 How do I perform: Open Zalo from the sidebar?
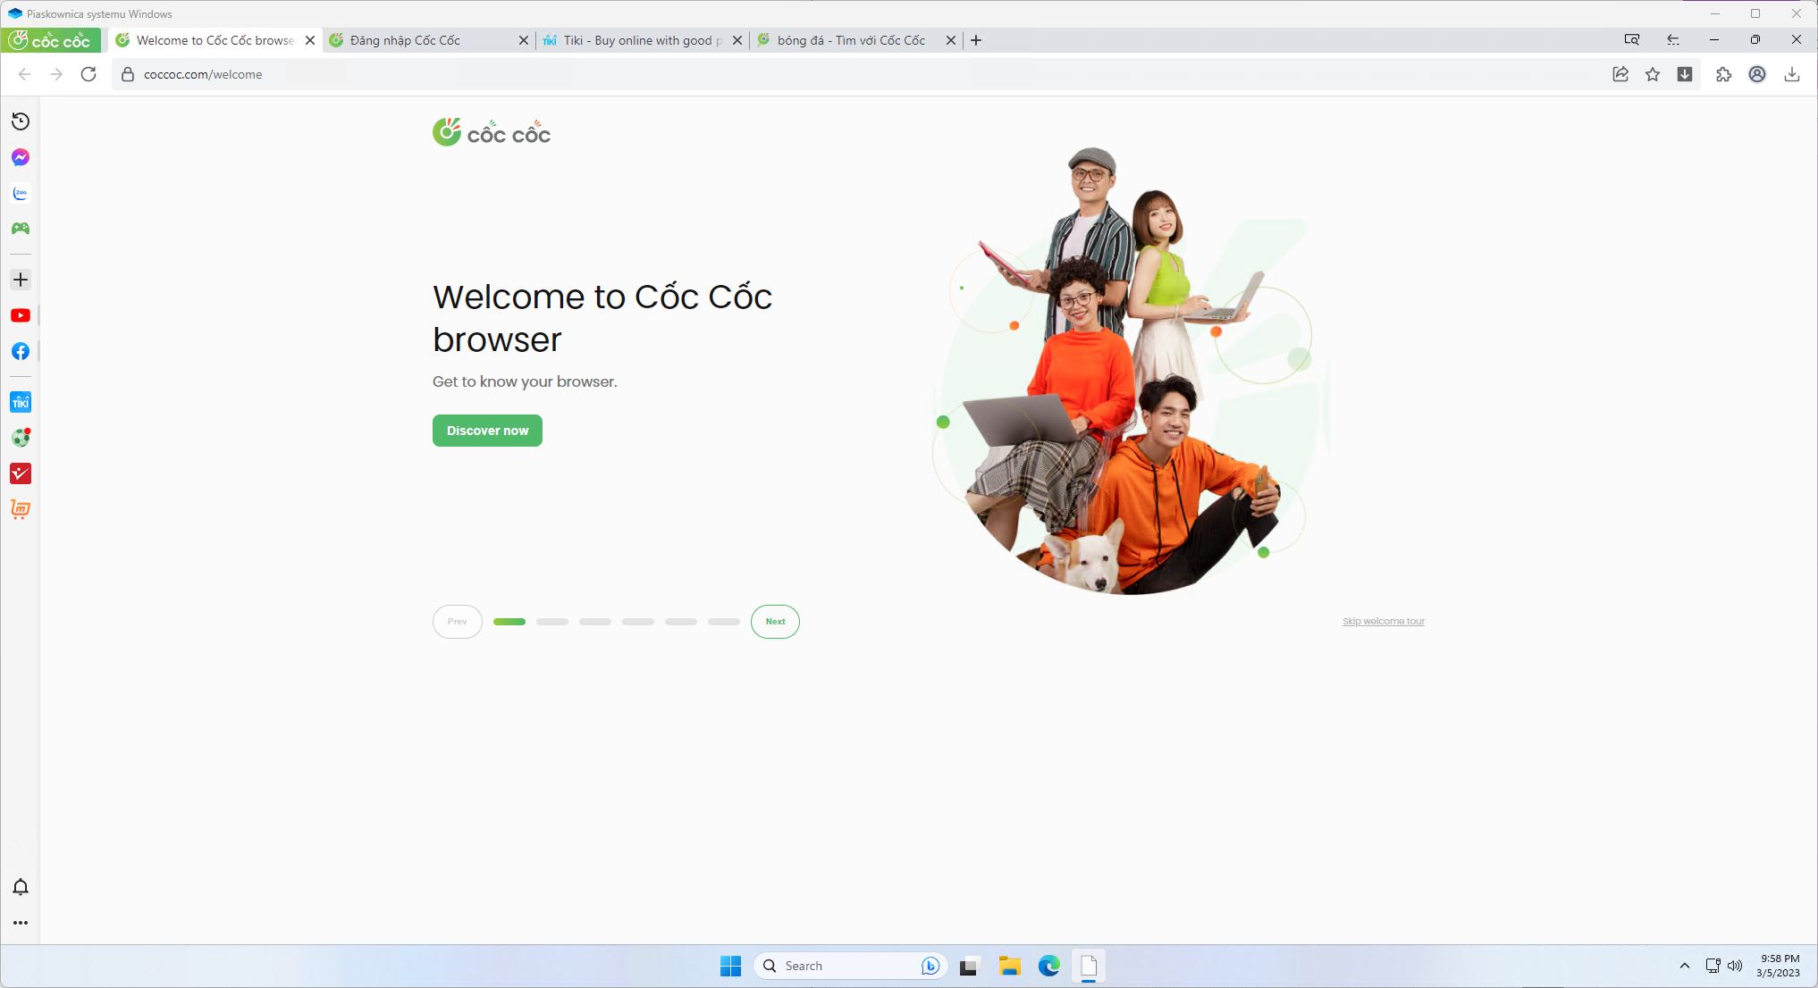point(21,193)
